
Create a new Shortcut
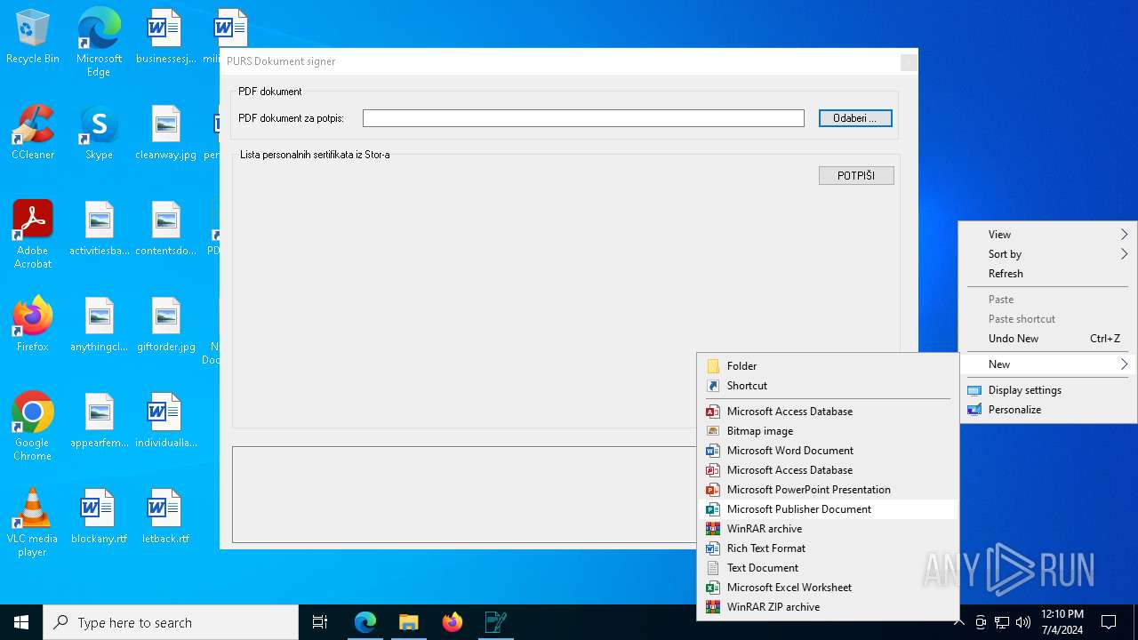828,386
